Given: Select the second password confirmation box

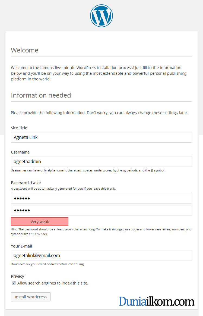Looking at the screenshot, I should [x=101, y=210].
